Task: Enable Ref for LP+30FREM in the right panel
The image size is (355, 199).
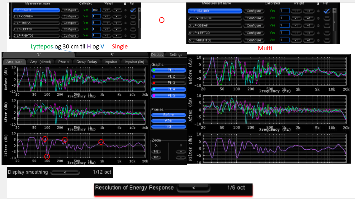Action: pyautogui.click(x=327, y=18)
